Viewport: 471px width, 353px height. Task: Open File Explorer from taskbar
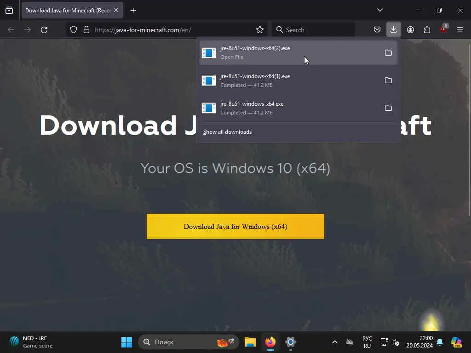250,342
